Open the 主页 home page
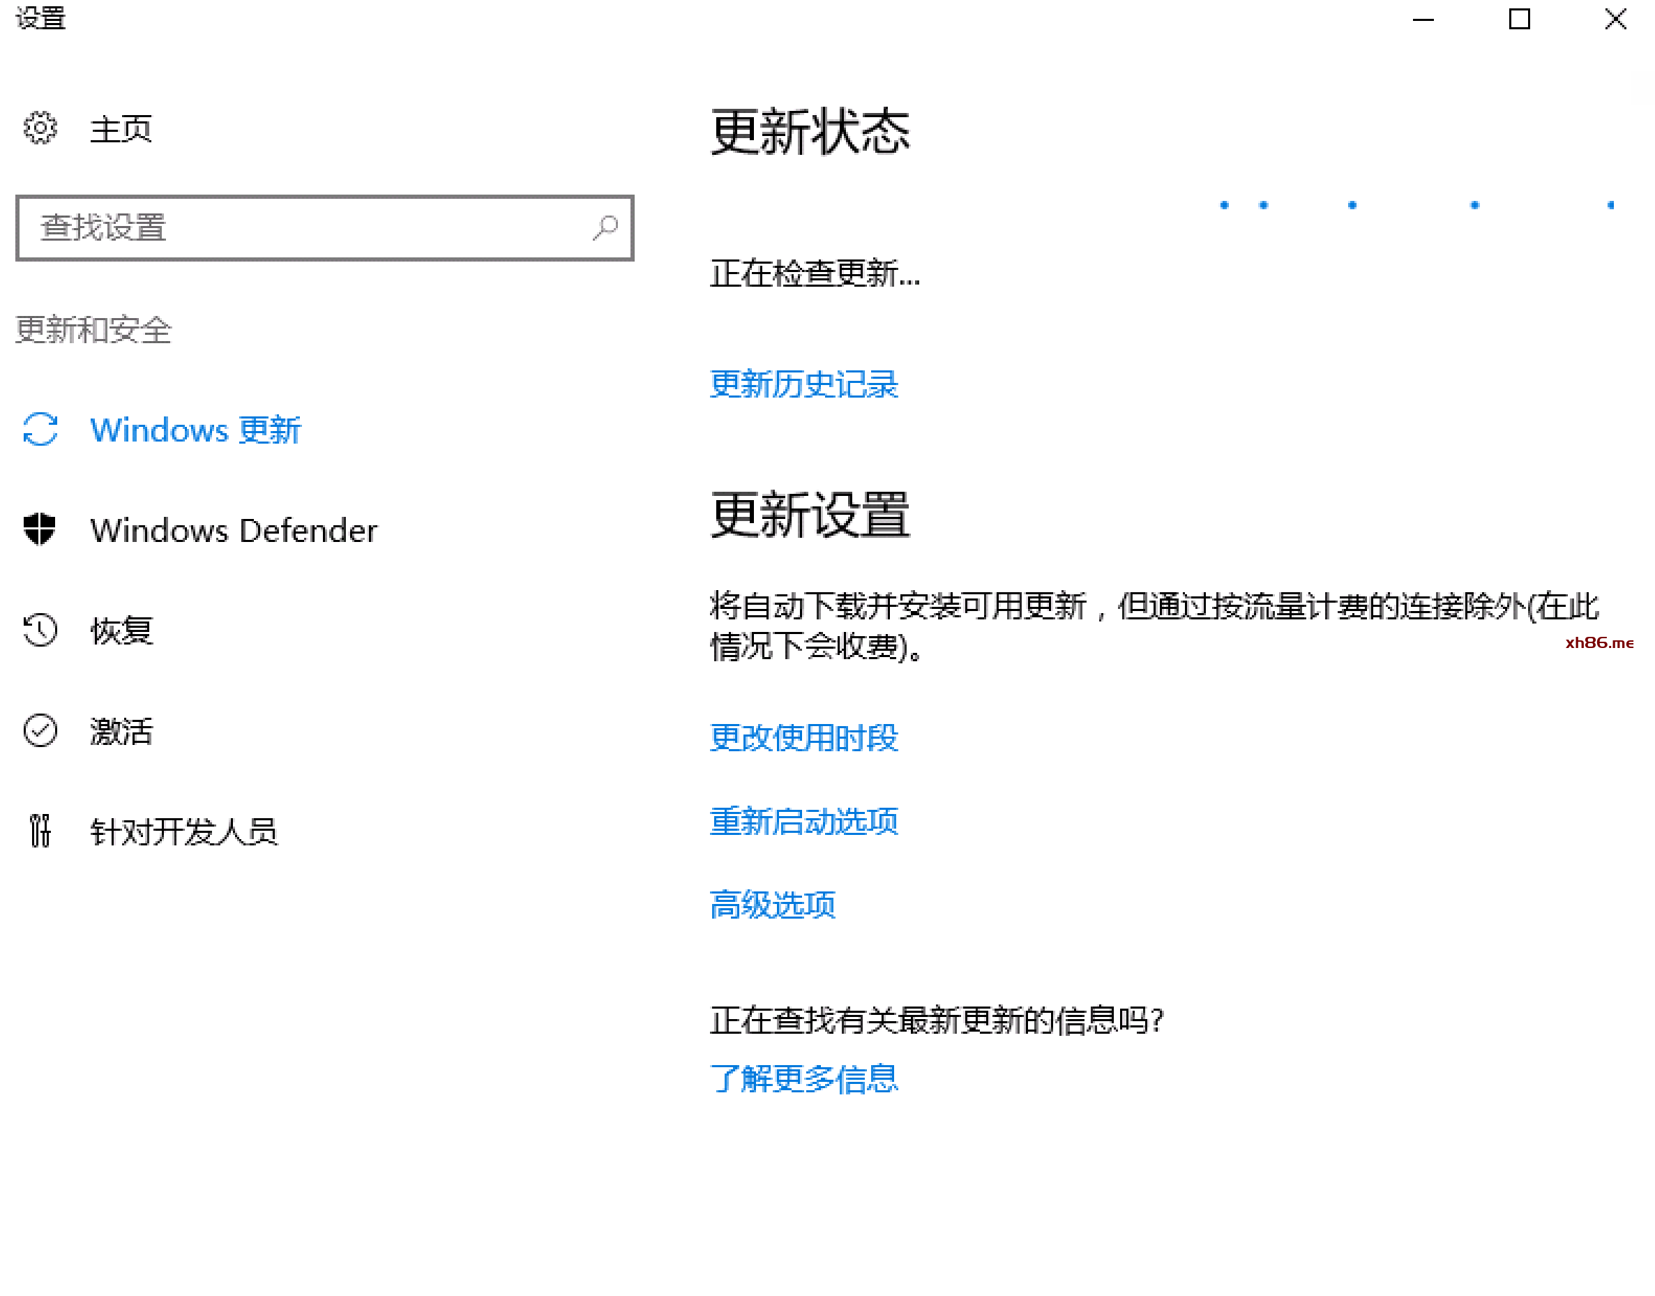 tap(121, 129)
